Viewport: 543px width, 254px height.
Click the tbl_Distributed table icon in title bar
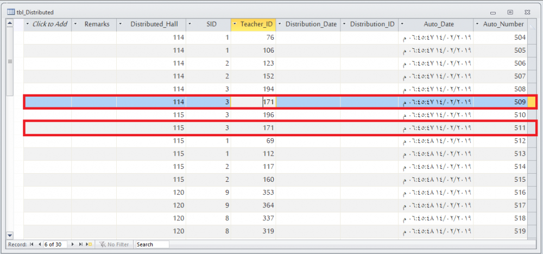(10, 12)
